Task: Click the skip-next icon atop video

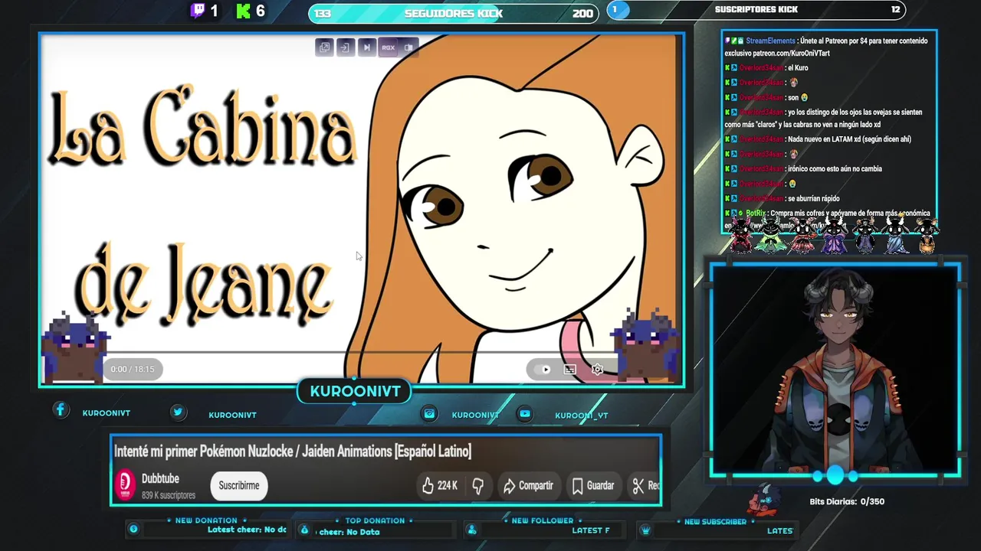Action: [366, 47]
